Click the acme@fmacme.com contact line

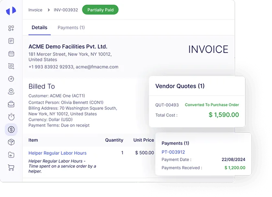73,67
